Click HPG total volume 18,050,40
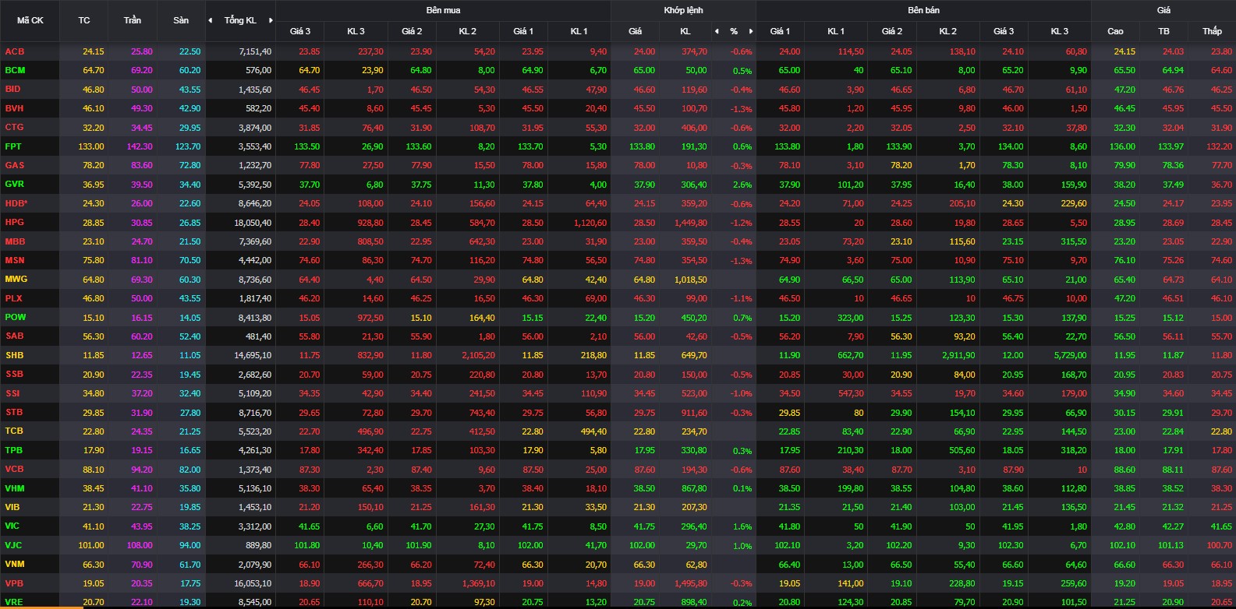The width and height of the screenshot is (1236, 609). [x=253, y=223]
